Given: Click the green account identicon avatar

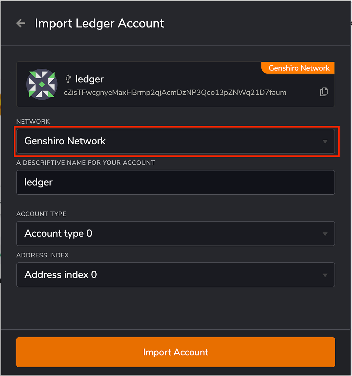Looking at the screenshot, I should (42, 84).
